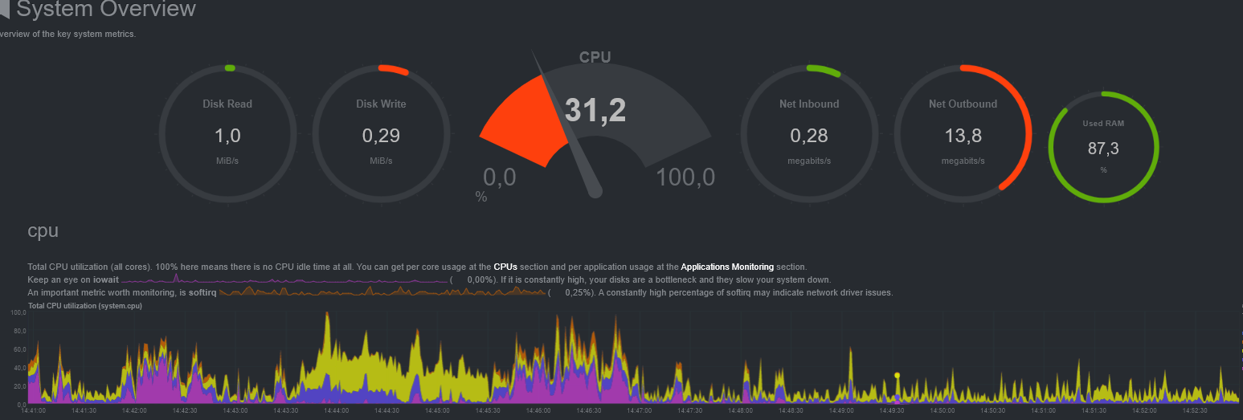Click the 14:50:00 label on time axis

942,410
